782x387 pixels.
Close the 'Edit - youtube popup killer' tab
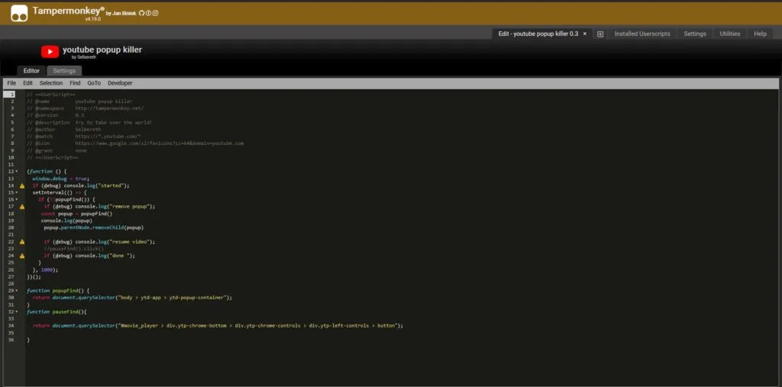pos(585,34)
